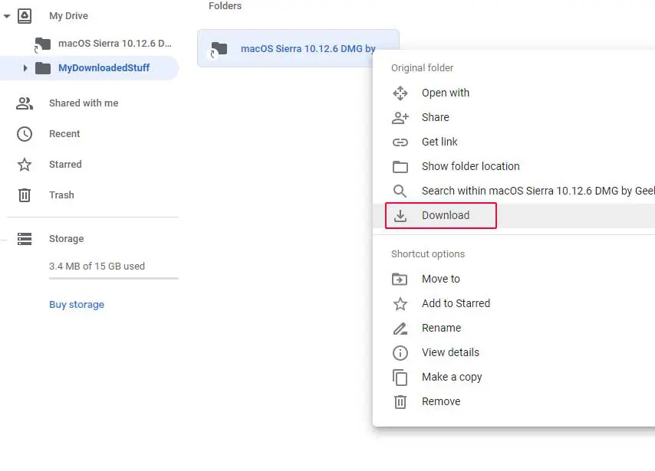Select the macOS Sierra 10.12.6 DMG folder card

point(298,48)
